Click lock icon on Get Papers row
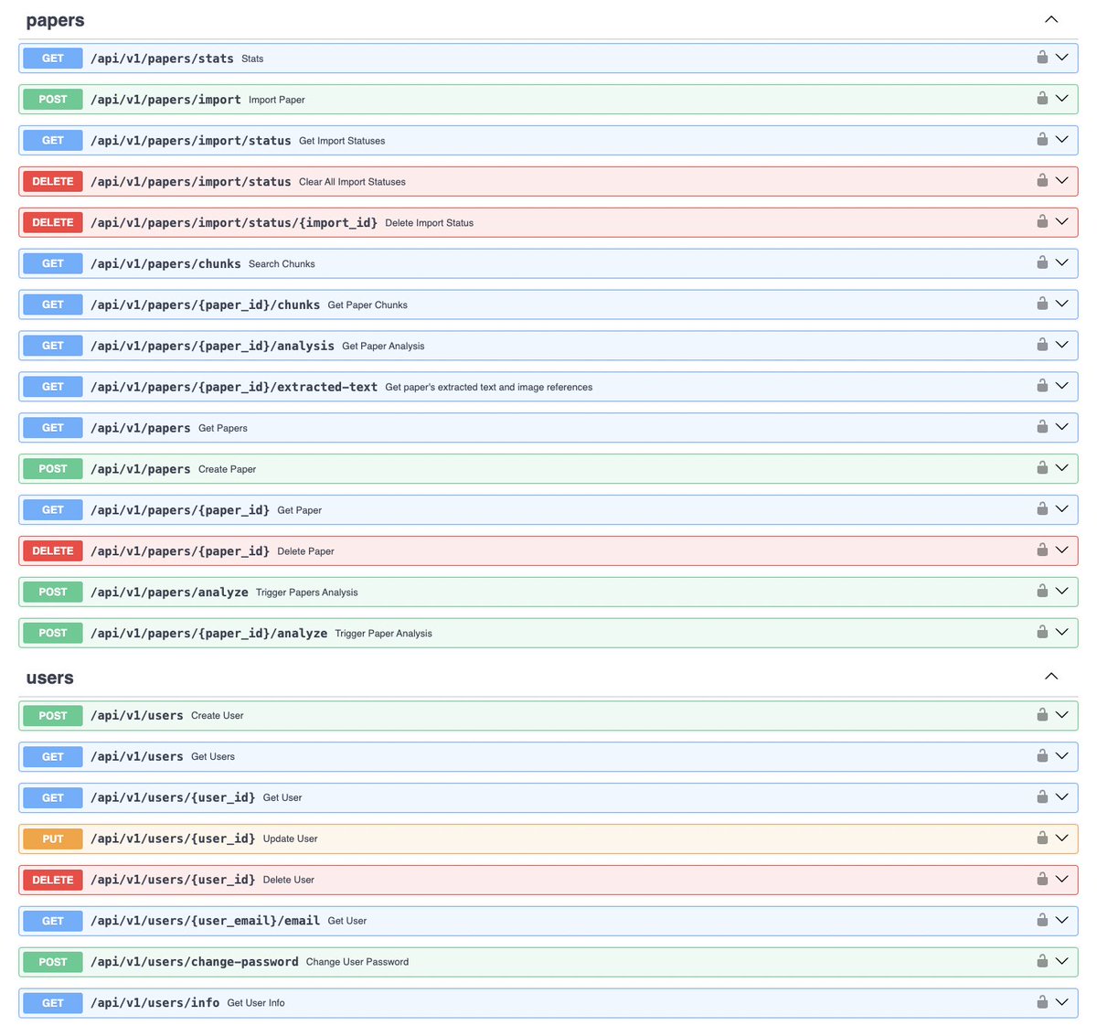Screen dimensions: 1097x1036 (x=1042, y=427)
